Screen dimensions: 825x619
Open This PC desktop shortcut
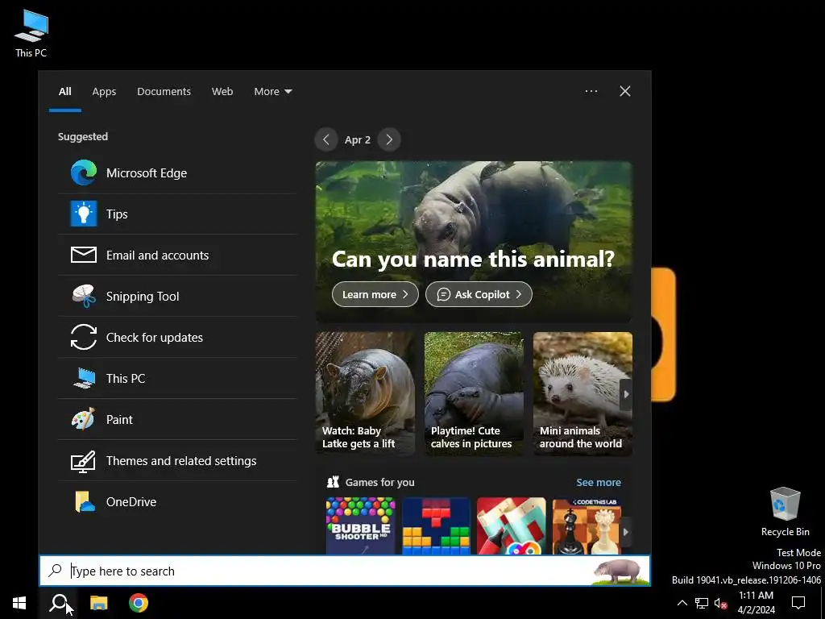31,33
